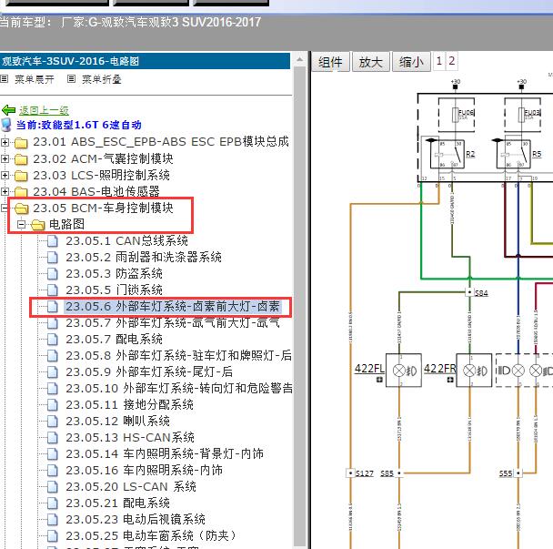Viewport: 553px width, 549px height.
Task: Click the document icon of 23.05.7 配电系统
Action: pos(53,340)
